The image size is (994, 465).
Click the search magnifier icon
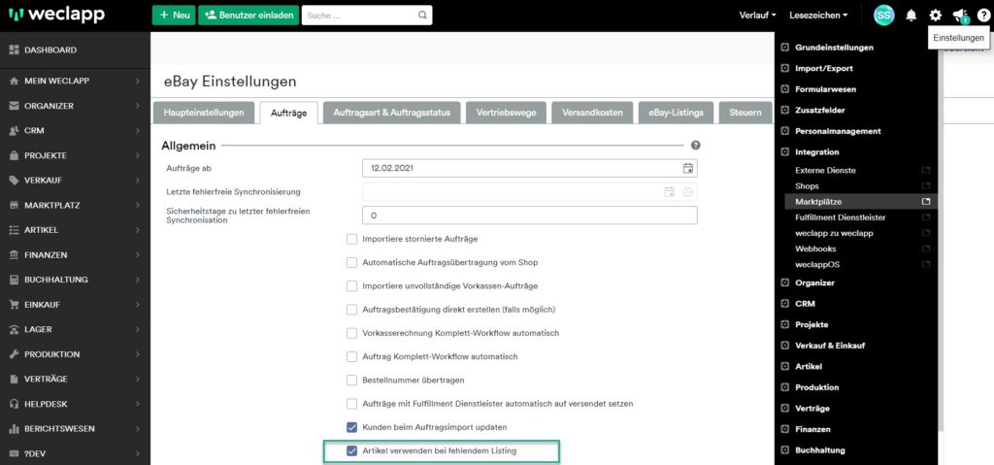[x=423, y=16]
